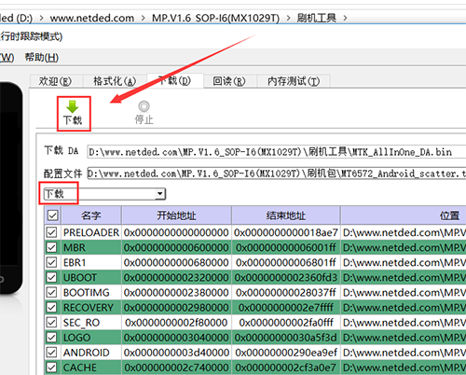
Task: Toggle the select-all checkbox in table header
Action: (52, 215)
